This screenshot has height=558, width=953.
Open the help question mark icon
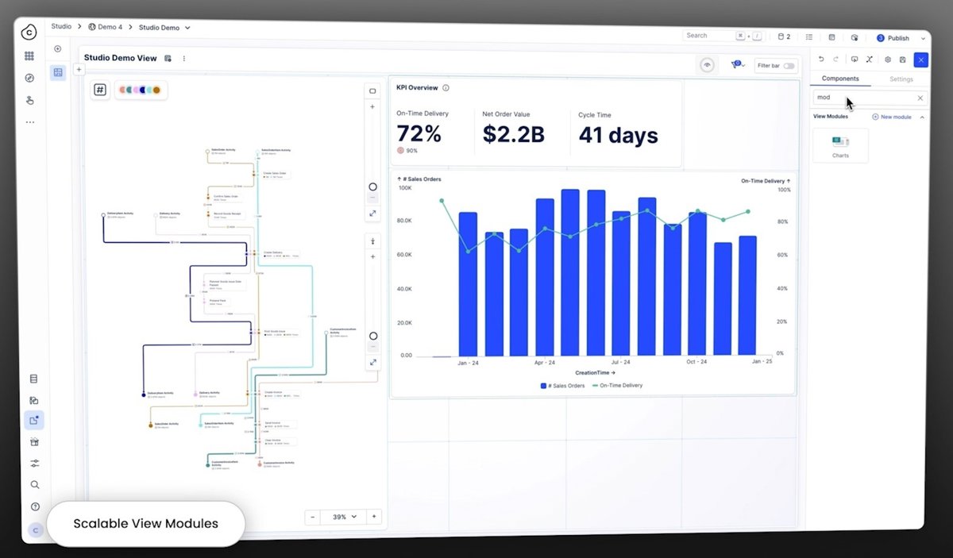[x=35, y=506]
